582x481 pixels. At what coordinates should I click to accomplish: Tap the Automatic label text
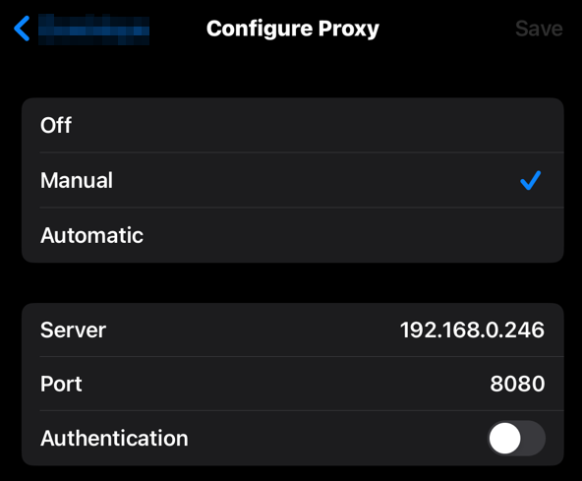click(91, 235)
